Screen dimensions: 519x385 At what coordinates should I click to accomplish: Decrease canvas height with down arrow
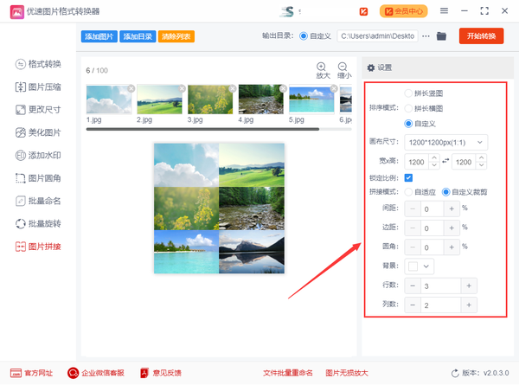tap(481, 165)
